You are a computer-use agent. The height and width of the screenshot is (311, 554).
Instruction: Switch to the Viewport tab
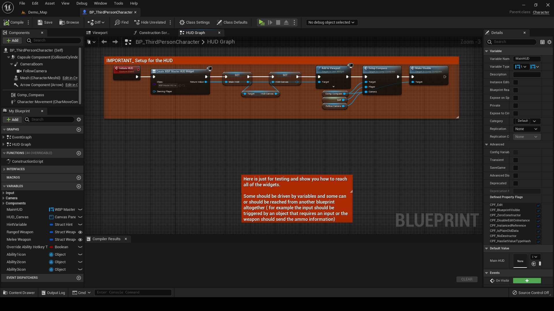point(100,33)
